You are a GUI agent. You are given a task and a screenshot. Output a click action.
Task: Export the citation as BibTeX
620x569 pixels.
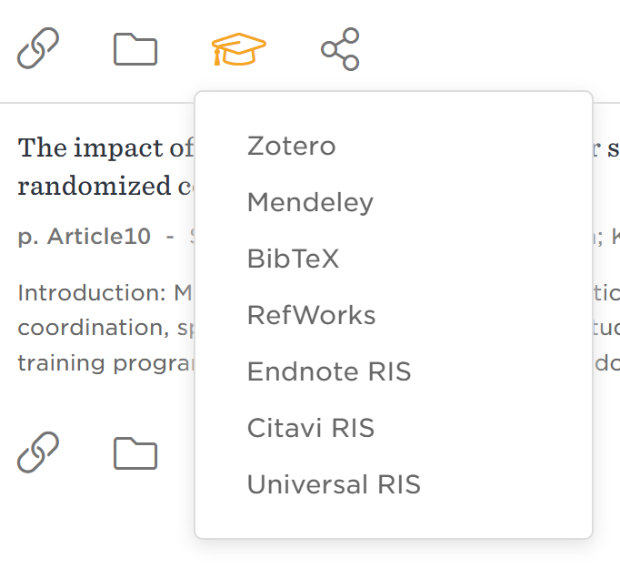pos(293,259)
